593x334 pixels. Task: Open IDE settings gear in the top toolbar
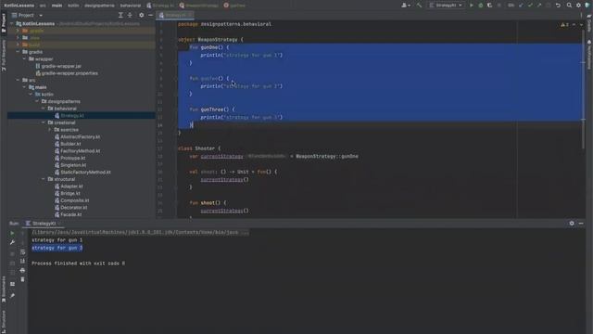(x=578, y=6)
